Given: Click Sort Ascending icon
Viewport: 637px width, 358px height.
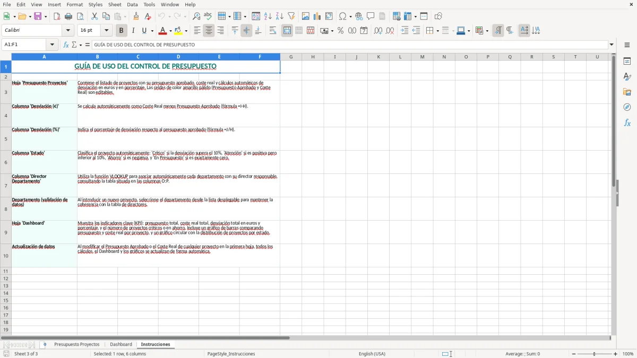Looking at the screenshot, I should coord(268,16).
